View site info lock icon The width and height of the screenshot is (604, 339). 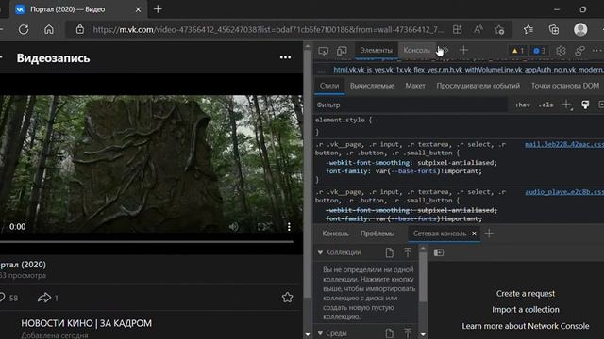(x=79, y=29)
